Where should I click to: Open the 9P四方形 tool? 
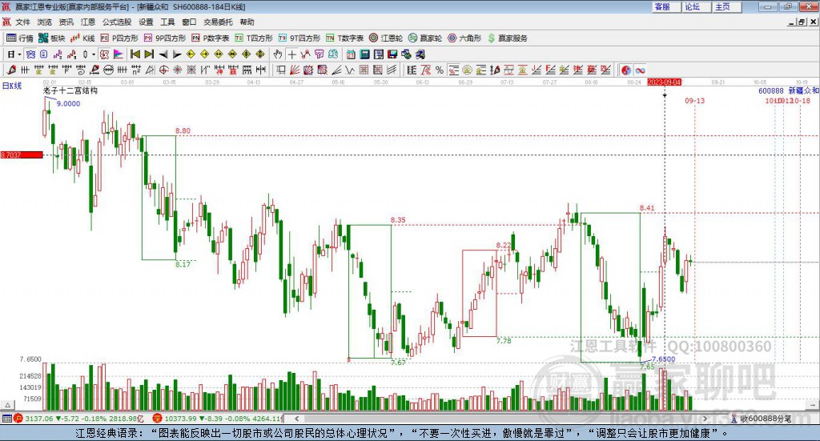pyautogui.click(x=165, y=38)
